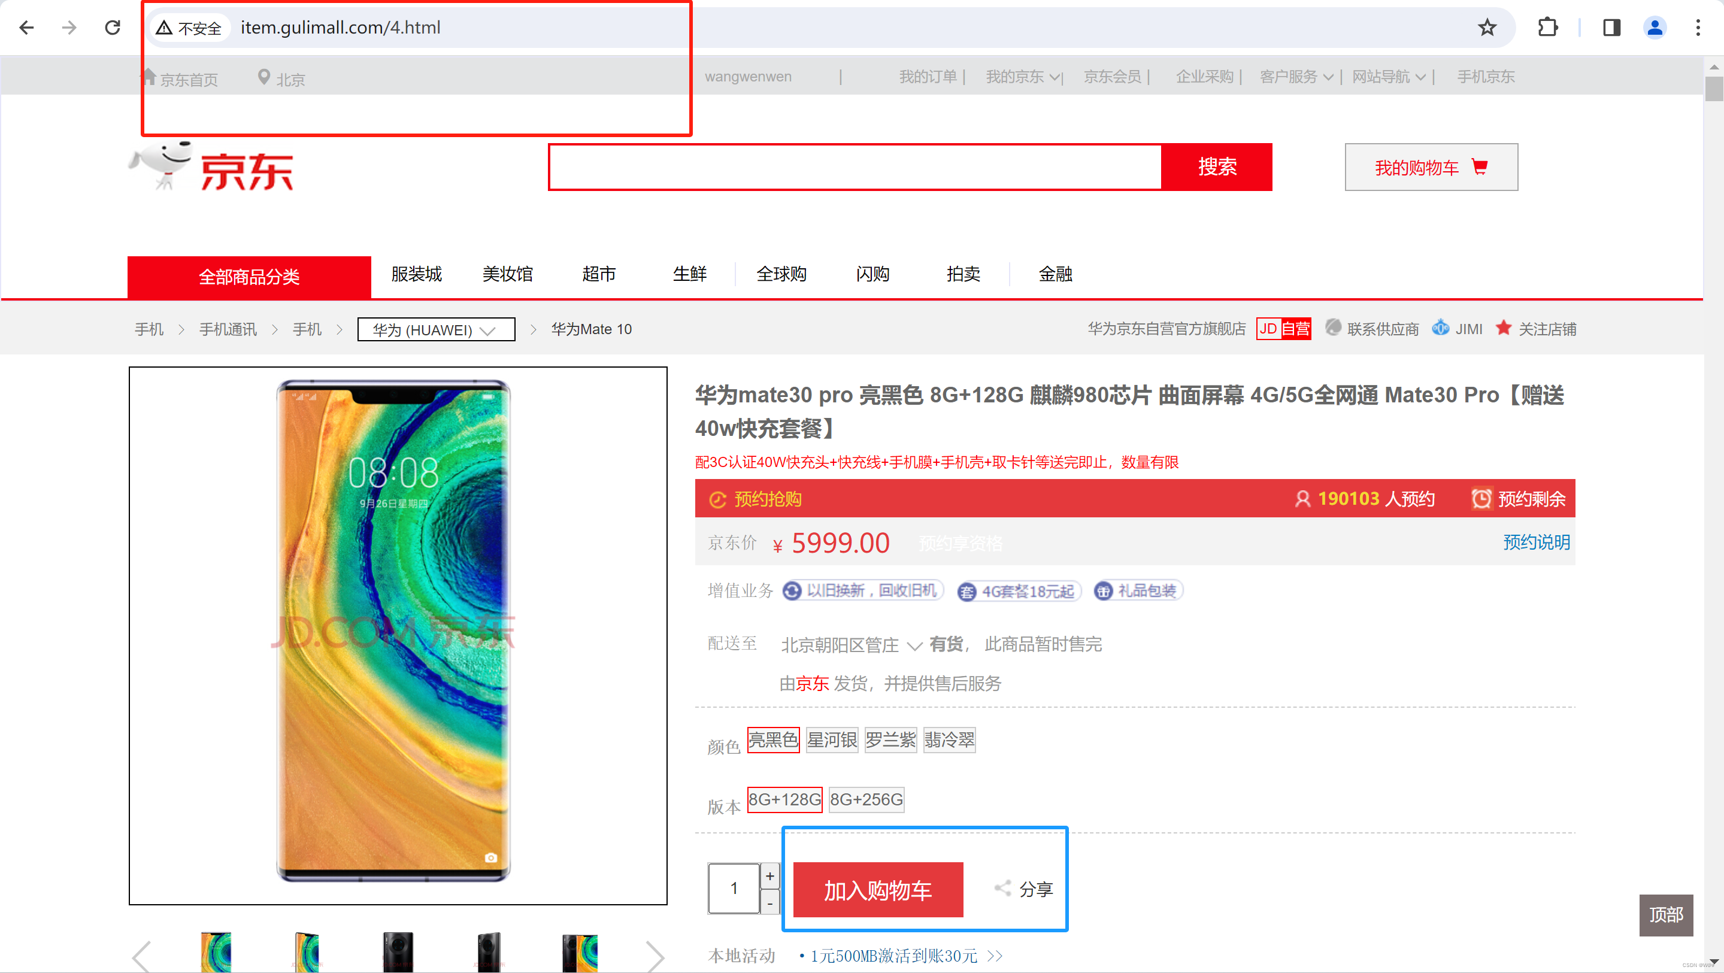Open the 华为 (HUAWEI) brand dropdown
Image resolution: width=1724 pixels, height=973 pixels.
[437, 329]
